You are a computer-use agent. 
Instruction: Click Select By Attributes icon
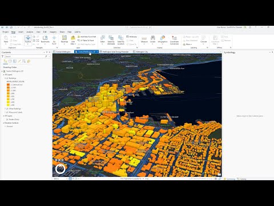tap(111, 40)
